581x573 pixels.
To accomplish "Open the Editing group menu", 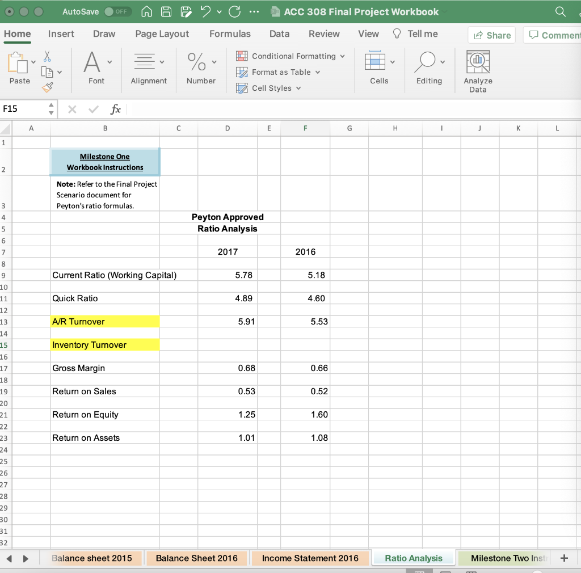I will point(429,69).
